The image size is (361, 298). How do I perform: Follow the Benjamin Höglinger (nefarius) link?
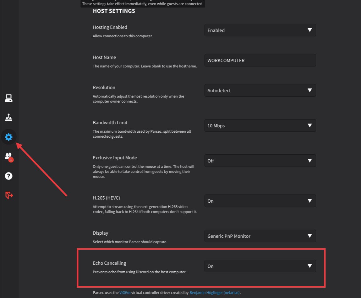[x=215, y=293]
